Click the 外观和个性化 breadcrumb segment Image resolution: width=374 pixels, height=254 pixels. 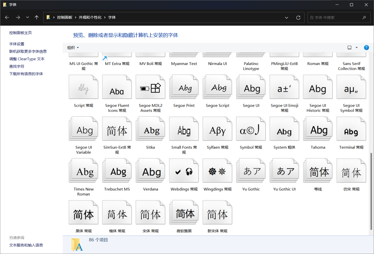pos(90,17)
